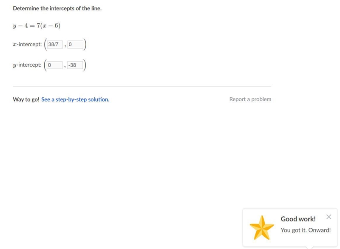
Task: Click the notification popup's bottom pointer tail
Action: (309, 247)
